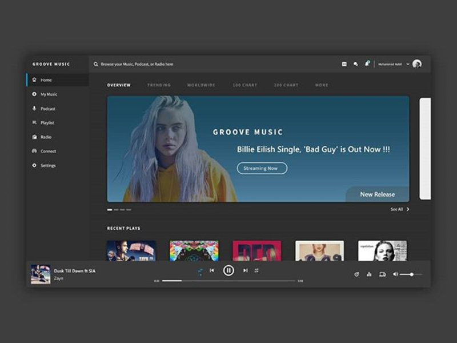Click the Streaming Now button

pyautogui.click(x=262, y=168)
